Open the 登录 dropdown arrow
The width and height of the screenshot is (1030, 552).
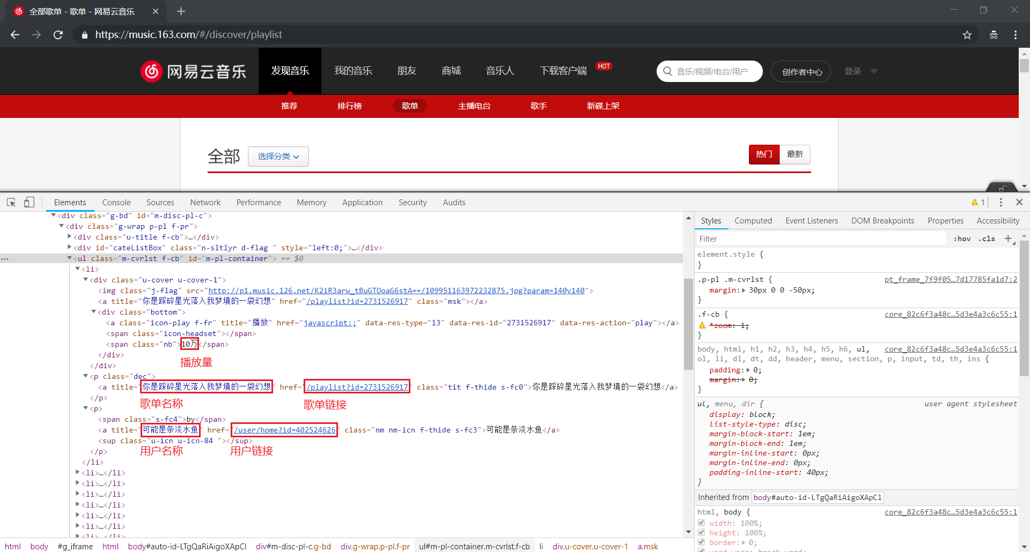click(874, 71)
